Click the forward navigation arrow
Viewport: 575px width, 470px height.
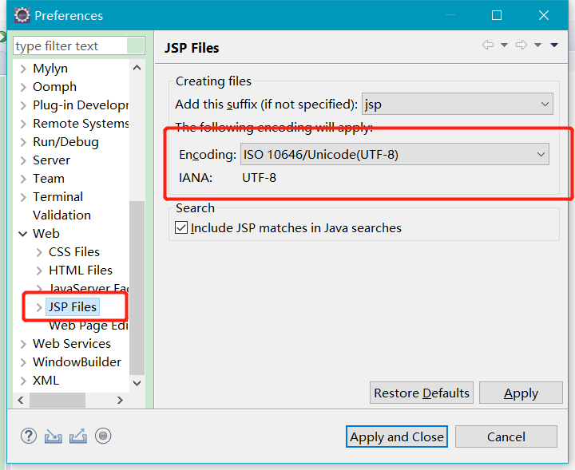521,45
